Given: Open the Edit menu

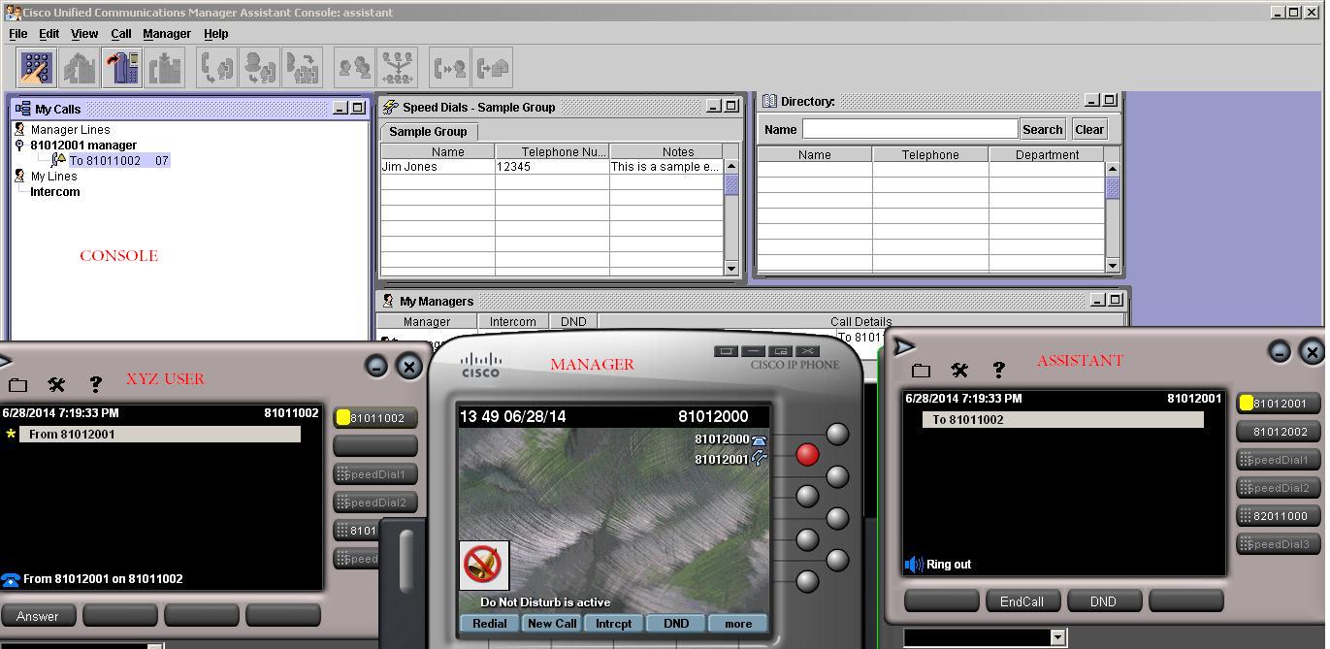Looking at the screenshot, I should 49,33.
